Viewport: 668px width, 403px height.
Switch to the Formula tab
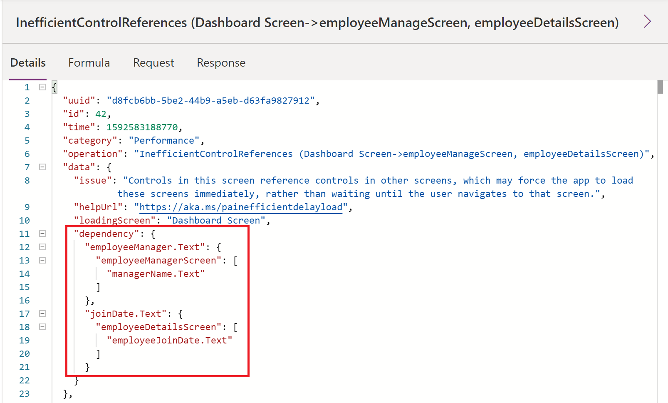89,63
